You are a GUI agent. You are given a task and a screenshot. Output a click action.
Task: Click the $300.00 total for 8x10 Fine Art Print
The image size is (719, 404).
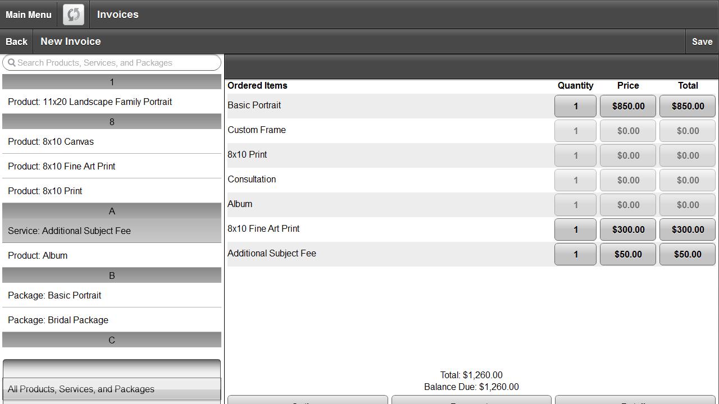pos(687,229)
